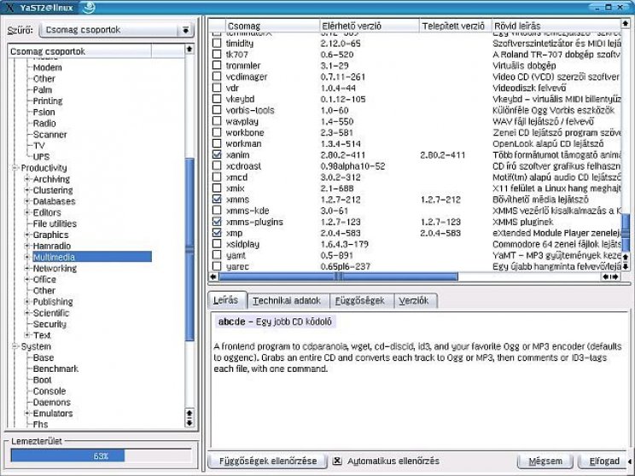Open the Szűrő Csomag csoportok dropdown
Screen dimensions: 635x476
(x=117, y=30)
